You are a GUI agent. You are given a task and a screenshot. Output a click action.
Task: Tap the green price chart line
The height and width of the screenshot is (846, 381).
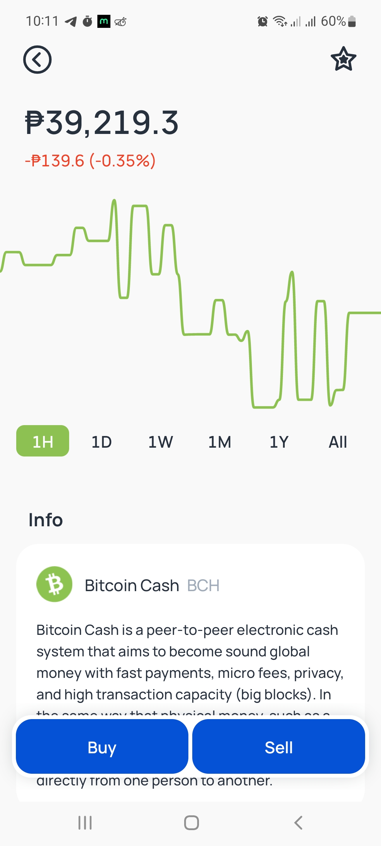(x=190, y=304)
